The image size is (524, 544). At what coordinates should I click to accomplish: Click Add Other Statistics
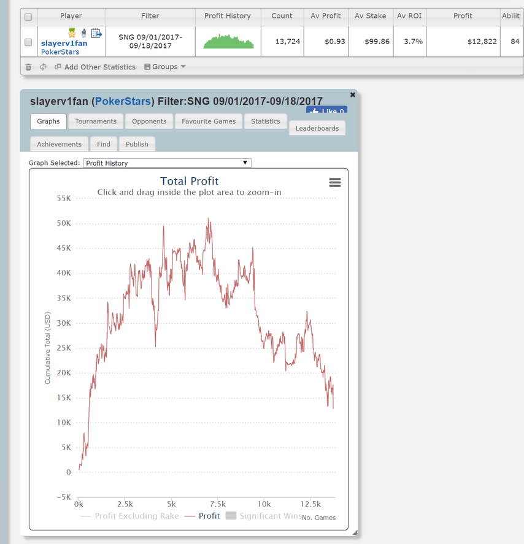(95, 67)
